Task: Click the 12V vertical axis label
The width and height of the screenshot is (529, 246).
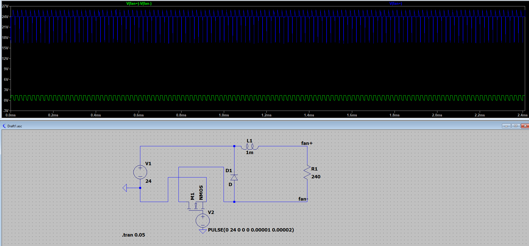Action: (5, 59)
